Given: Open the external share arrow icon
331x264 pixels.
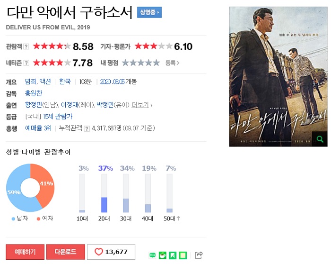Looking at the screenshot, I should (x=199, y=255).
